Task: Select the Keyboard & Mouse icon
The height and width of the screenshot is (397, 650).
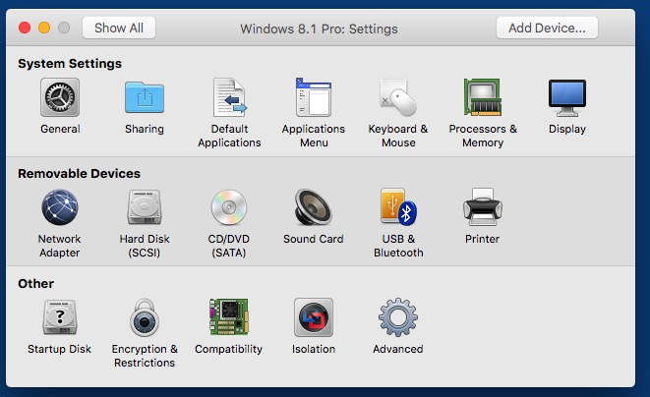Action: tap(398, 97)
